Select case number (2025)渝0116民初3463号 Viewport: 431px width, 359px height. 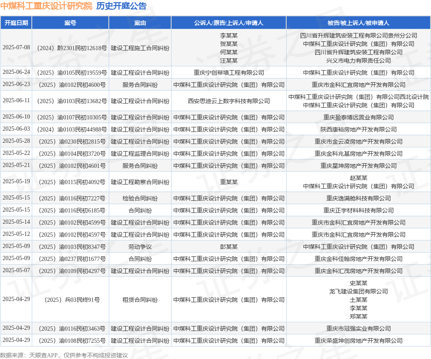[72, 328]
